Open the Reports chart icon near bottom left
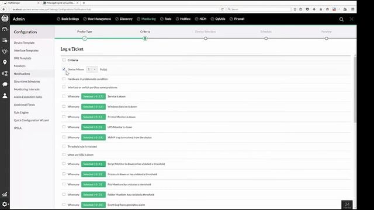The height and width of the screenshot is (210, 374). click(x=5, y=194)
